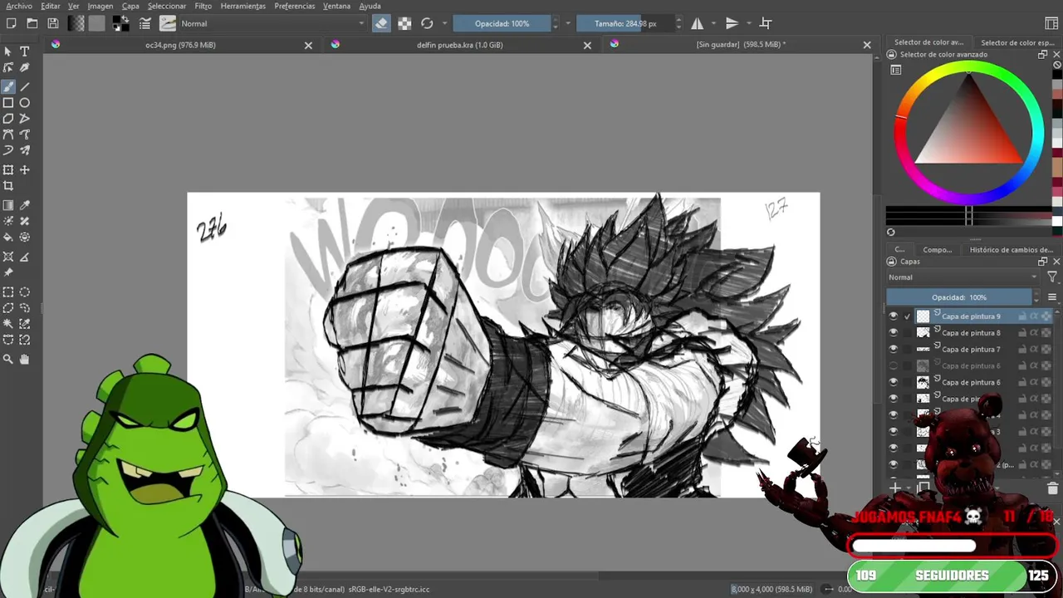Select the freehand brush tool

pyautogui.click(x=8, y=86)
